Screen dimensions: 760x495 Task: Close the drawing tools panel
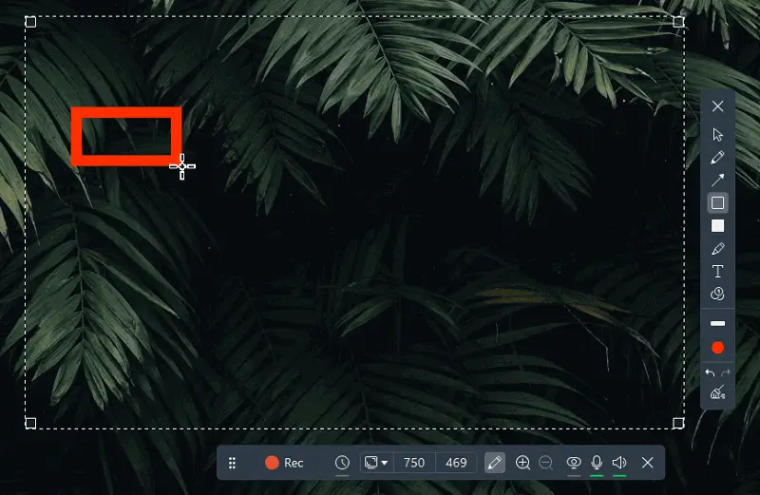[x=717, y=106]
